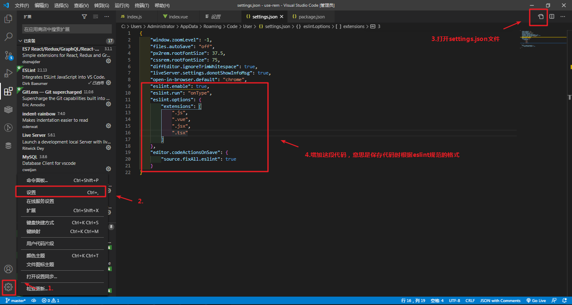Change CRLF line ending in status bar

[x=470, y=300]
